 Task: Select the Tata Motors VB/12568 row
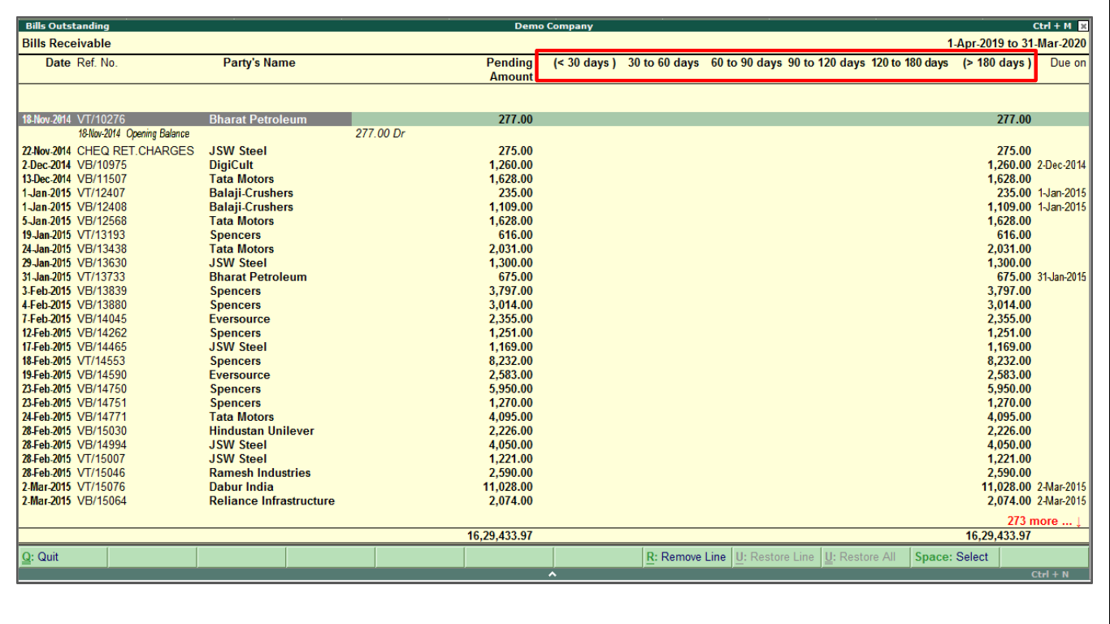pyautogui.click(x=553, y=221)
